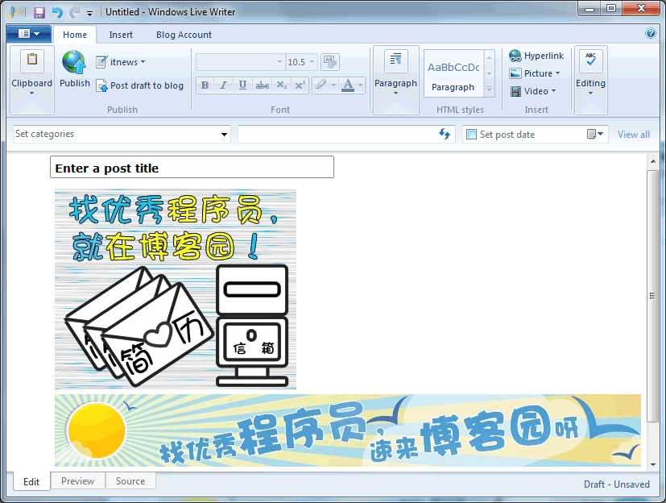Toggle Bold formatting
This screenshot has height=503, width=666.
click(205, 85)
